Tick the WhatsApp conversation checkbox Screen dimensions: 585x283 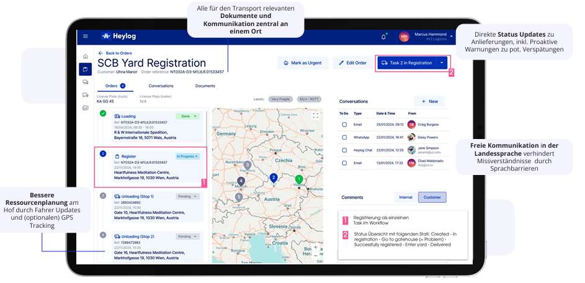(344, 137)
